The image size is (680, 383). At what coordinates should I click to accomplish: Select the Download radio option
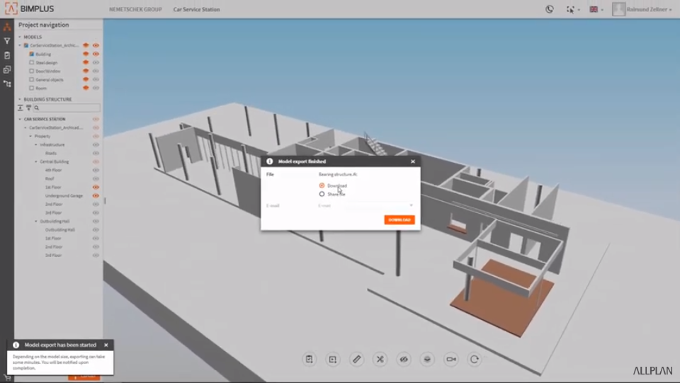[x=322, y=185]
